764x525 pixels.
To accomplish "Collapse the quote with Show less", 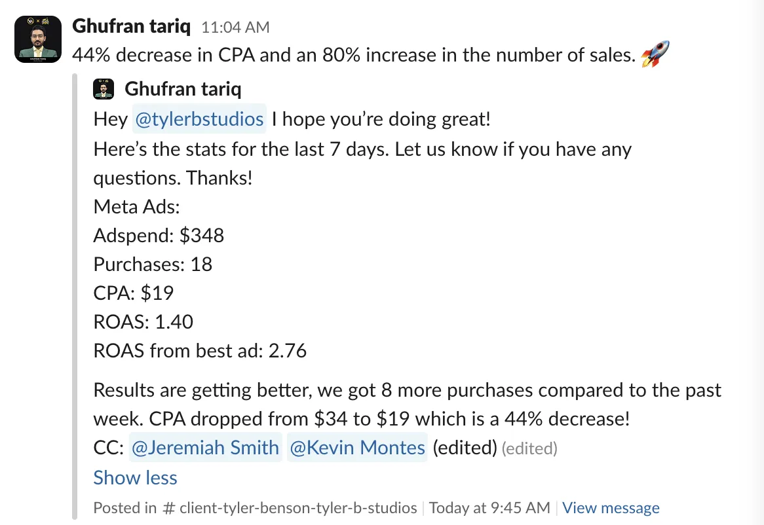I will click(136, 477).
